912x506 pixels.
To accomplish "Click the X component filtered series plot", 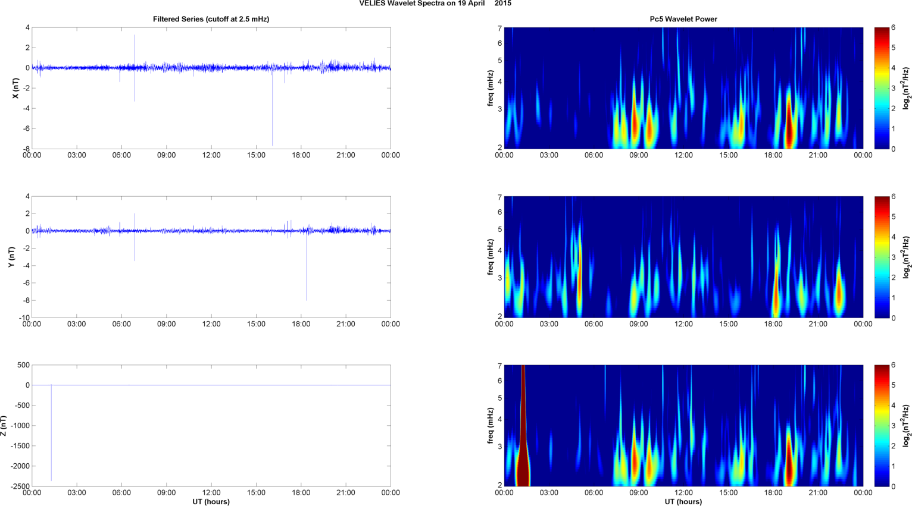I will tap(211, 88).
